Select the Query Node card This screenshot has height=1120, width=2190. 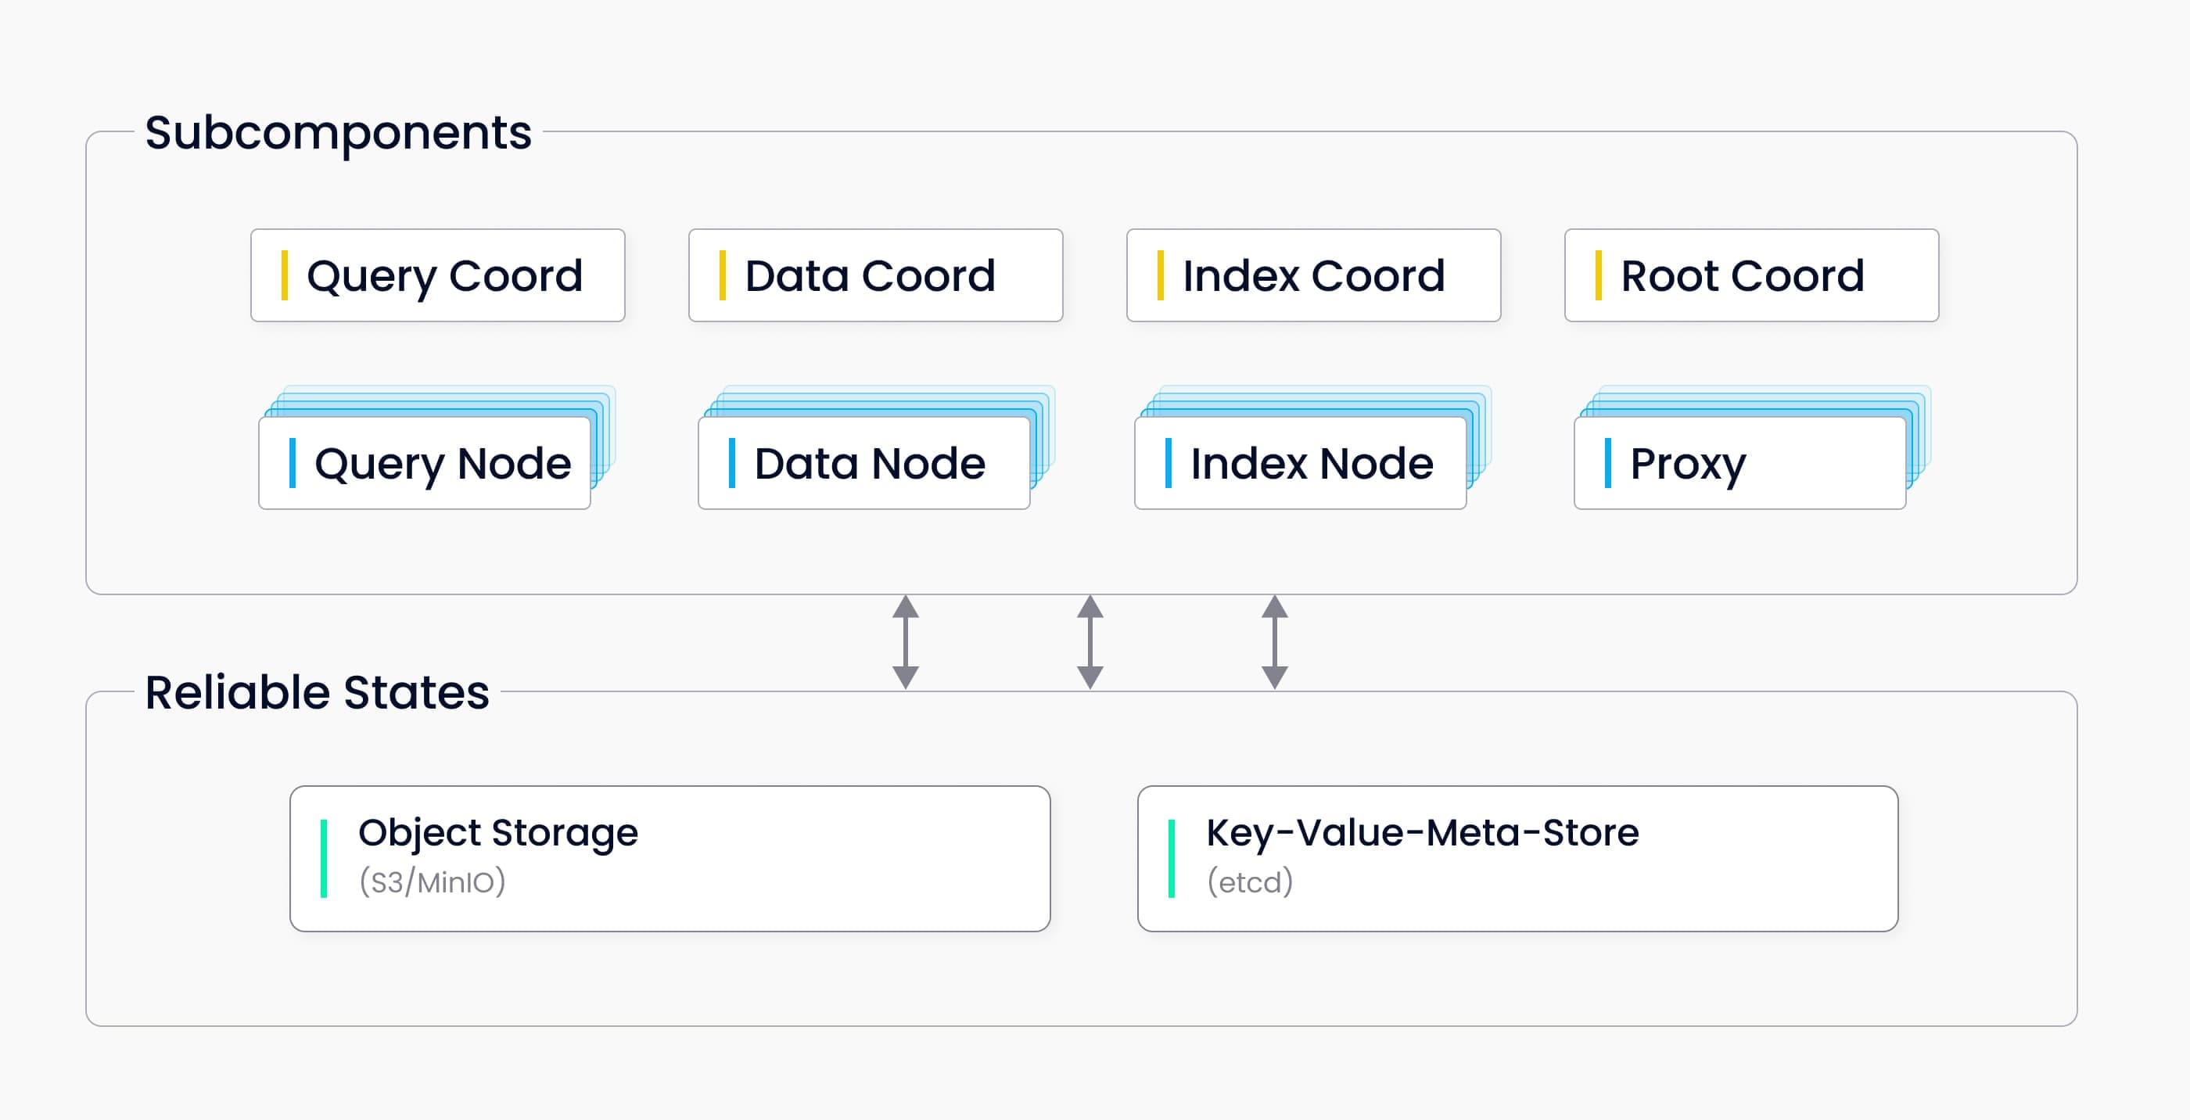(424, 464)
